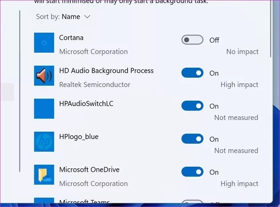Toggle the Microsoft Teams startup switch
280x207 pixels.
[192, 203]
